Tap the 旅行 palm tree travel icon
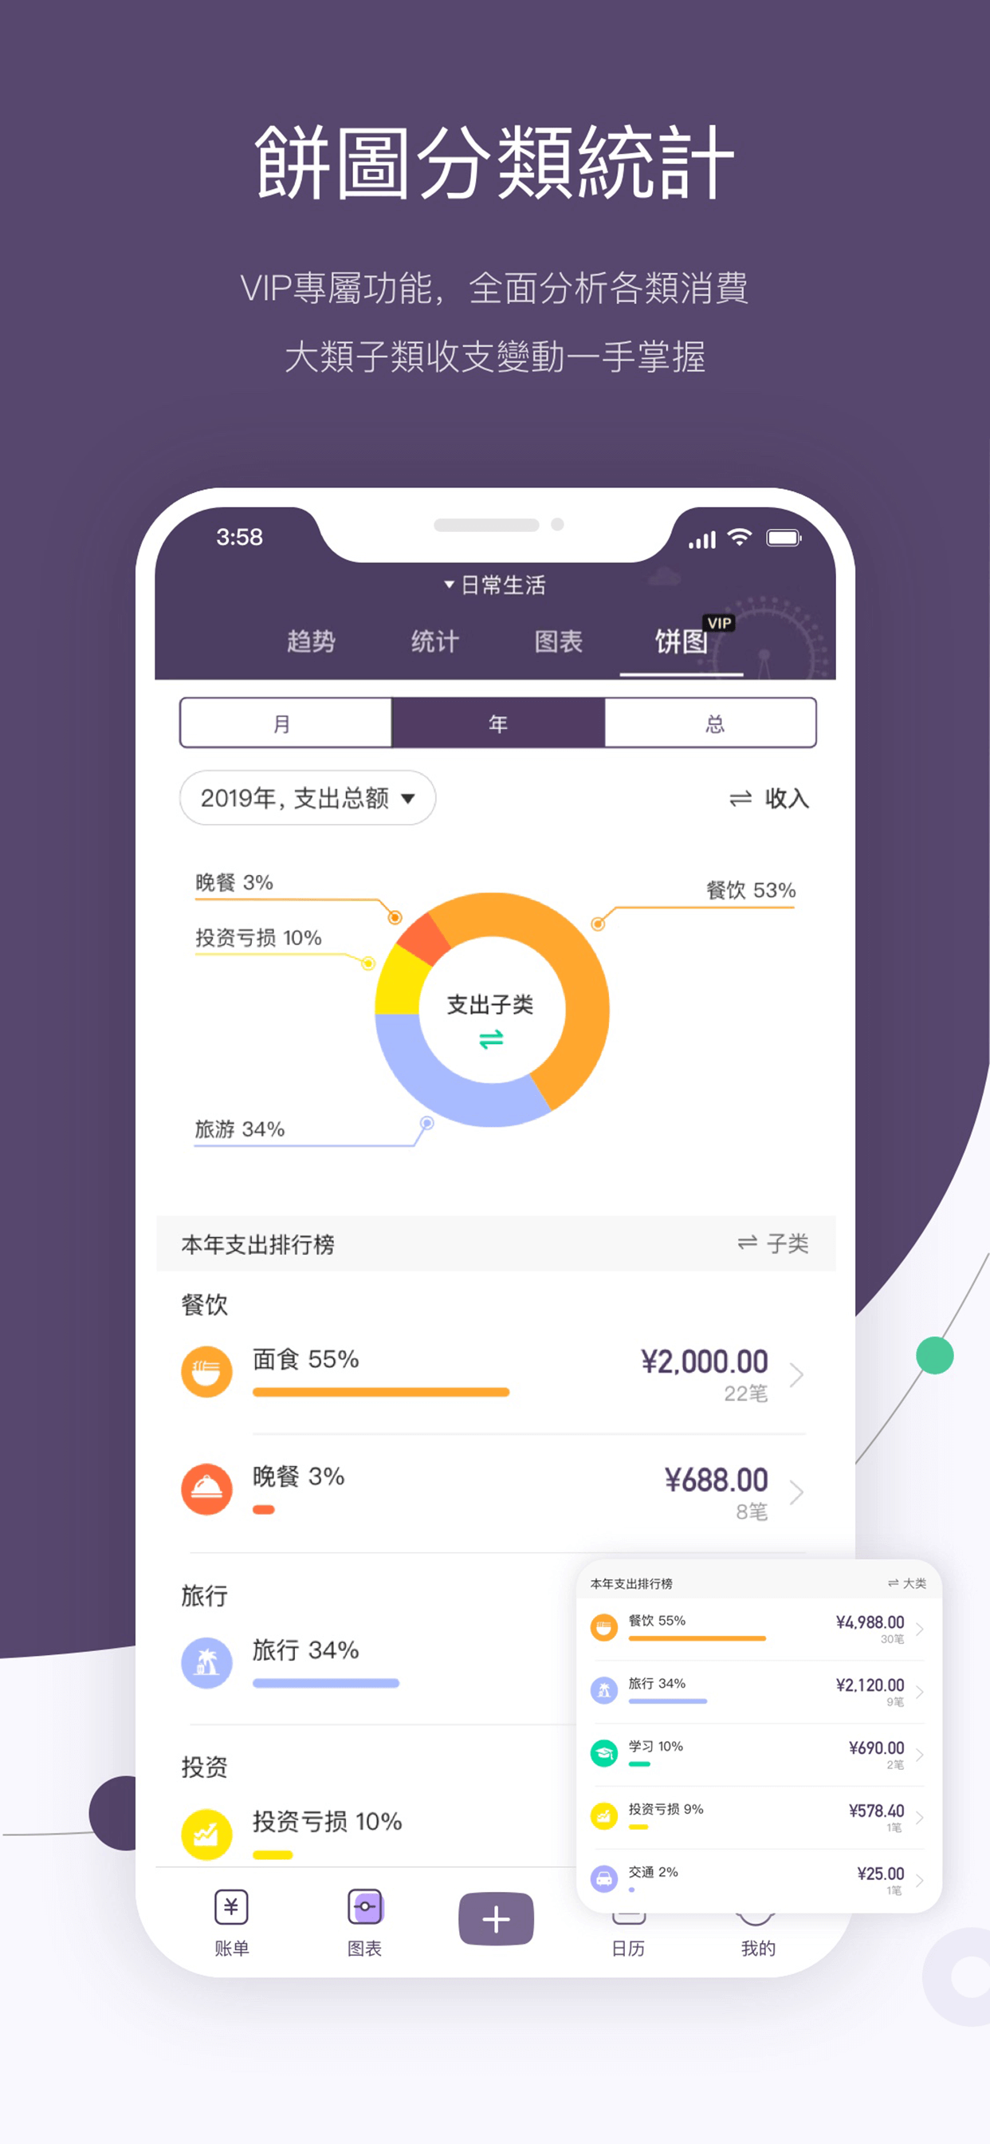Image resolution: width=990 pixels, height=2144 pixels. click(x=206, y=1663)
